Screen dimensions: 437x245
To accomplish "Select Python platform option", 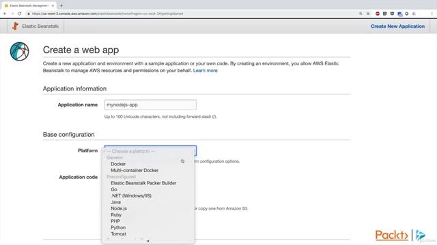I will click(x=118, y=227).
